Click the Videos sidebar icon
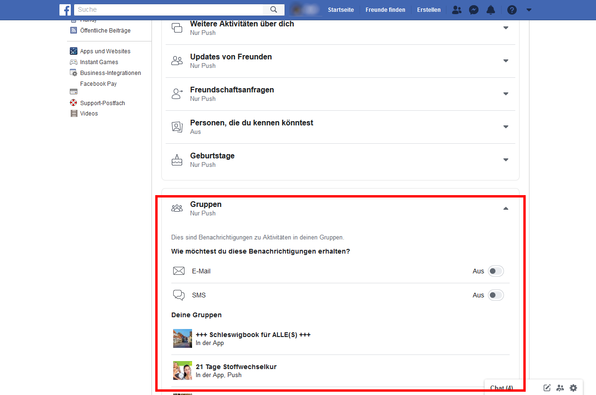 click(74, 113)
